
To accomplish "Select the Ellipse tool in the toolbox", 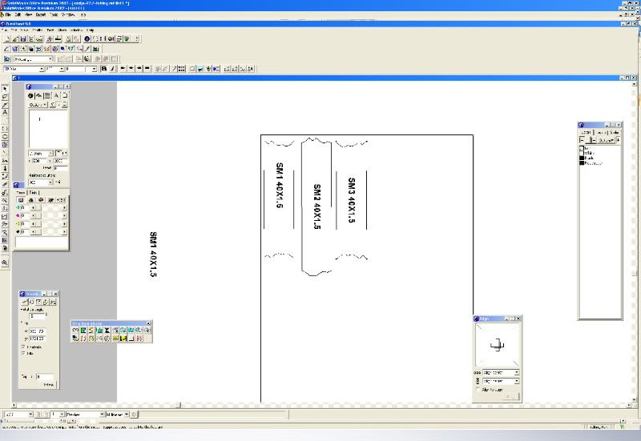I will (5, 136).
